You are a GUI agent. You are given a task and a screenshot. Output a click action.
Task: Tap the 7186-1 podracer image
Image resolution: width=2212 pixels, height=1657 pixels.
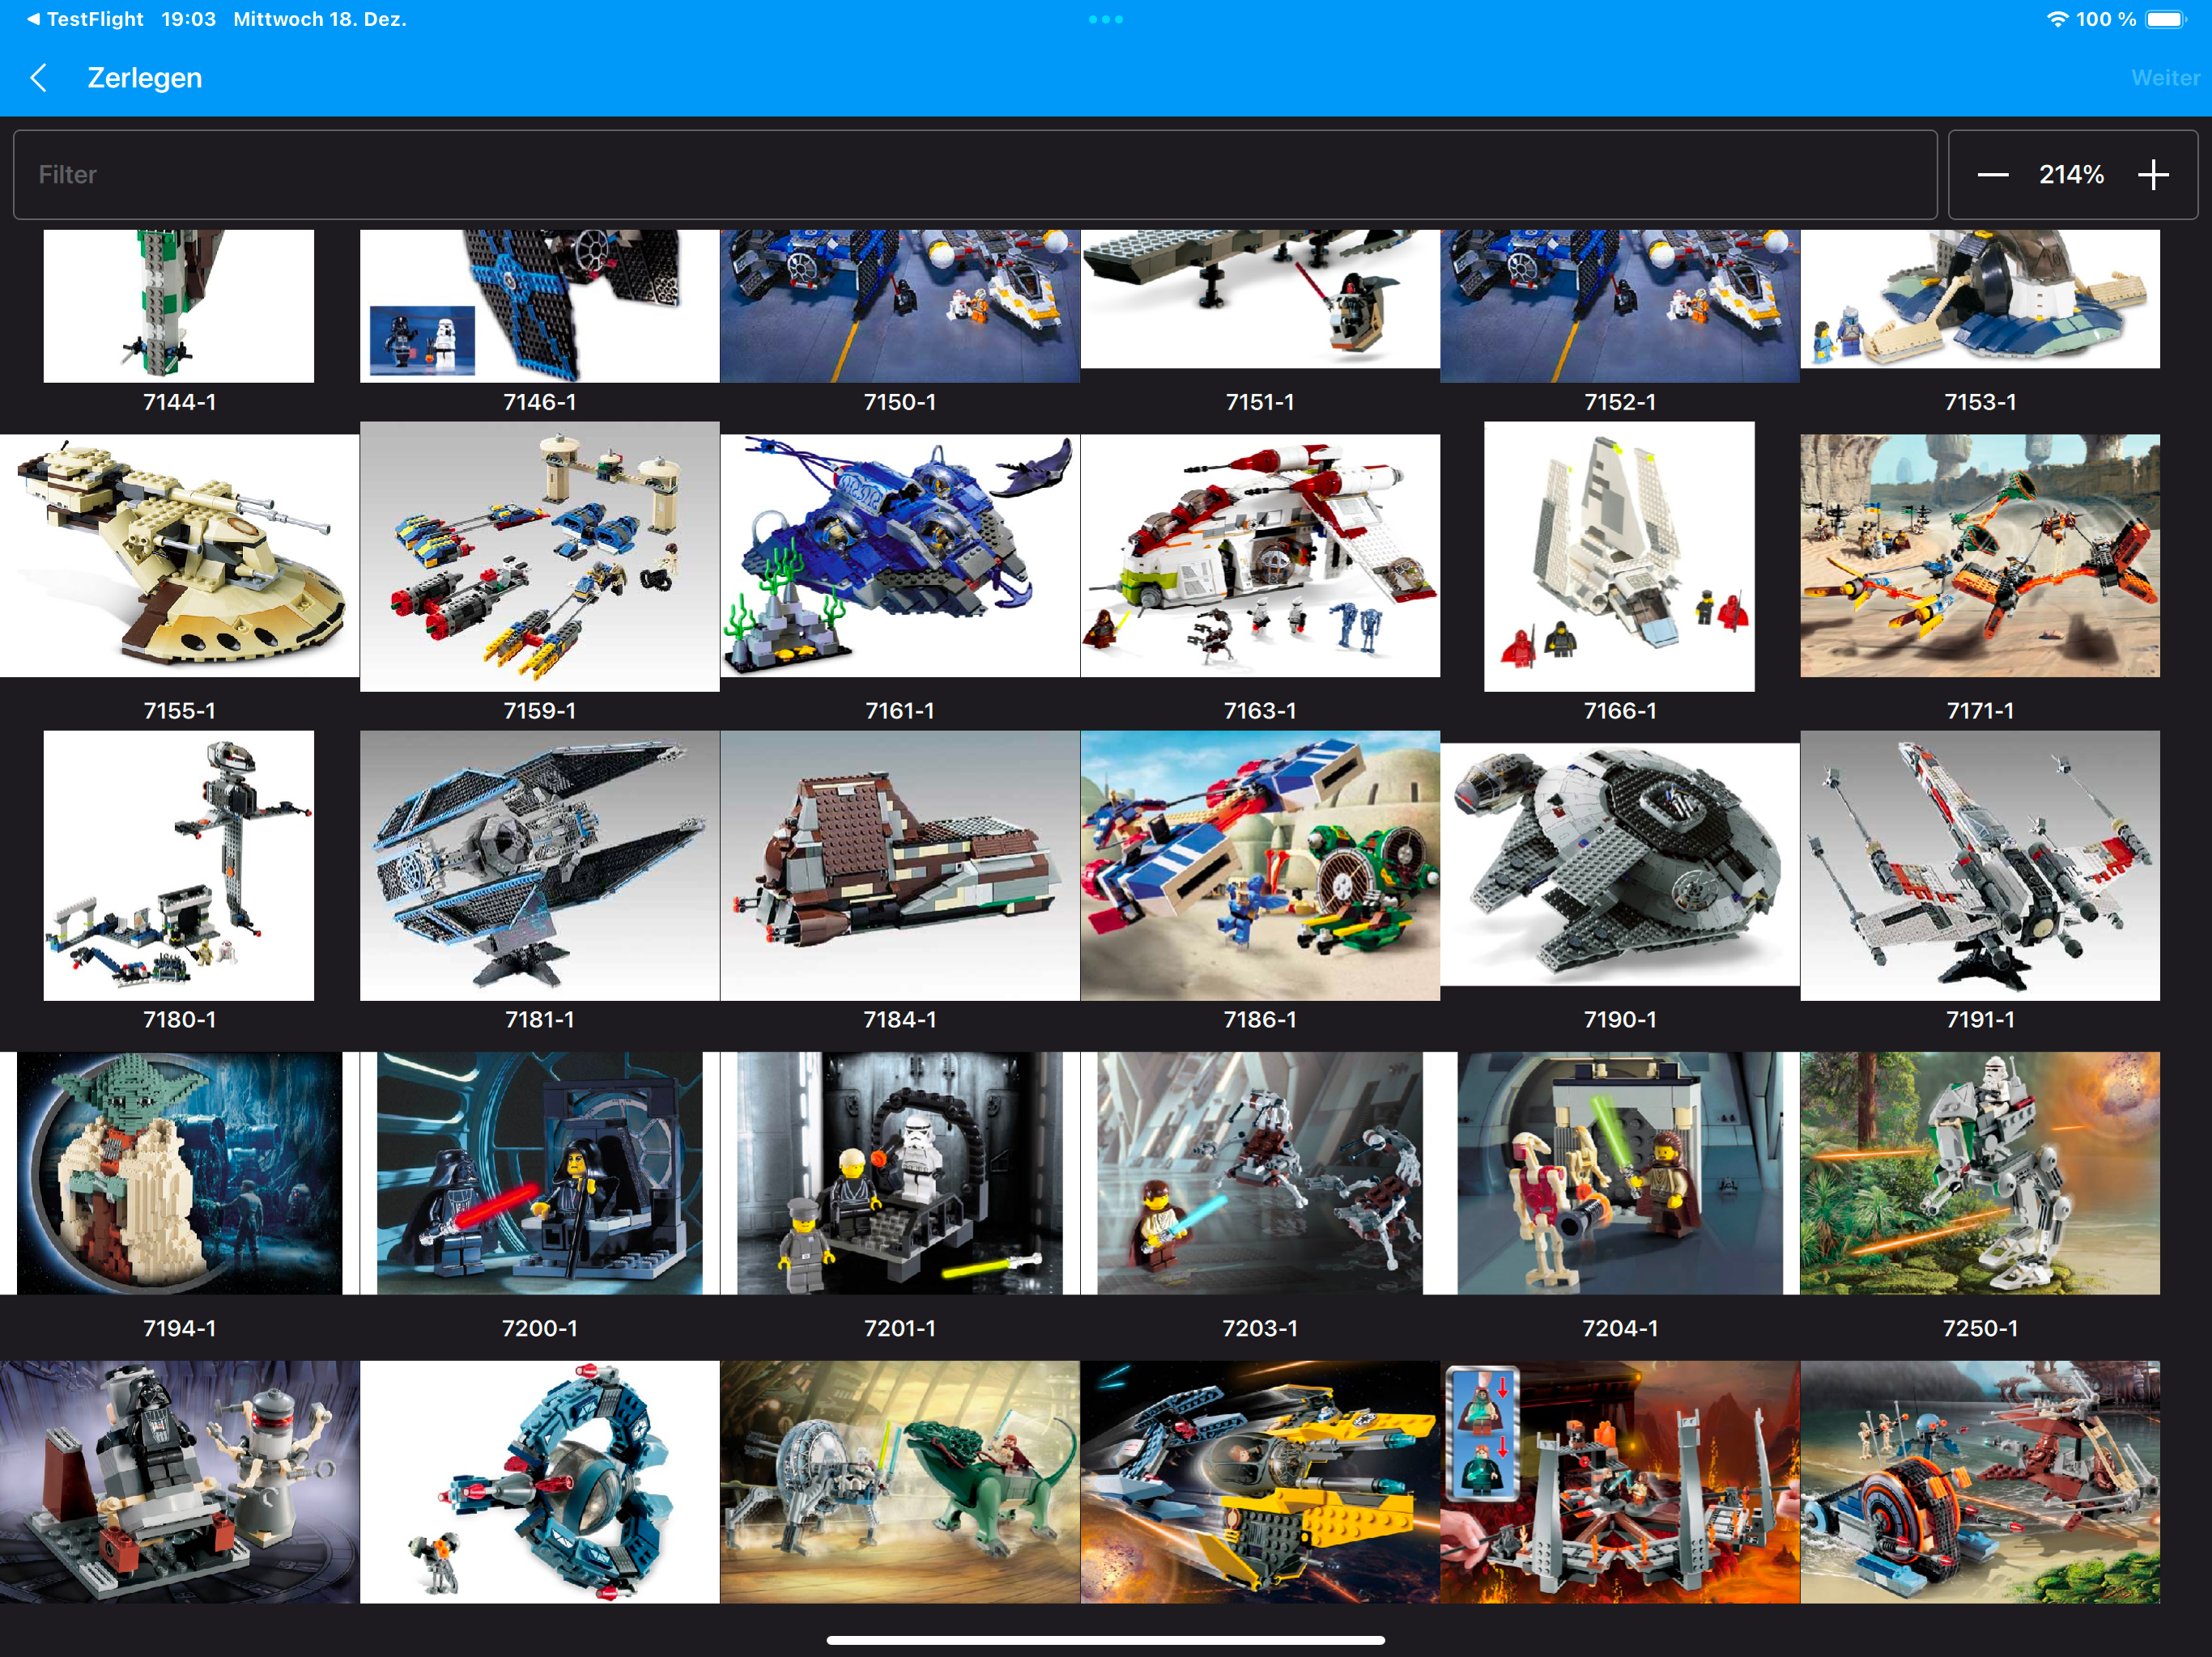pyautogui.click(x=1260, y=866)
